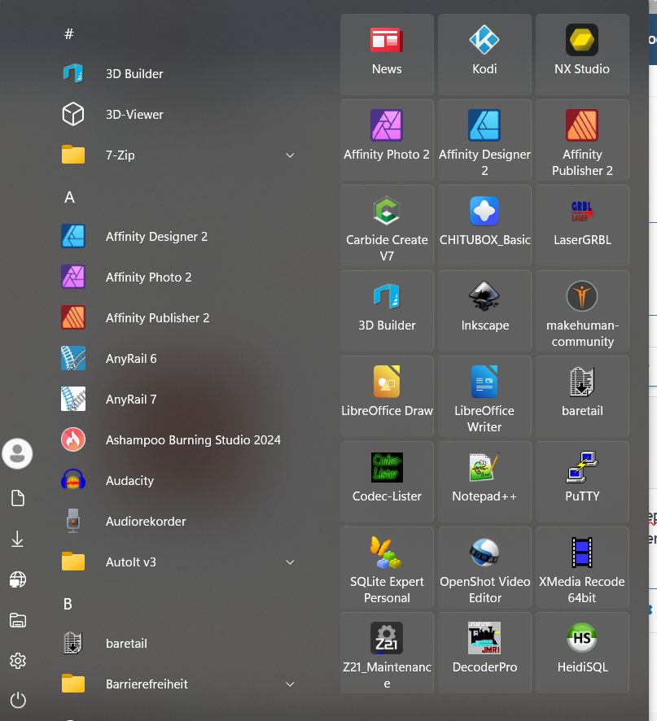This screenshot has width=657, height=721.
Task: Launch OpenShot Video Editor tile
Action: [x=484, y=567]
